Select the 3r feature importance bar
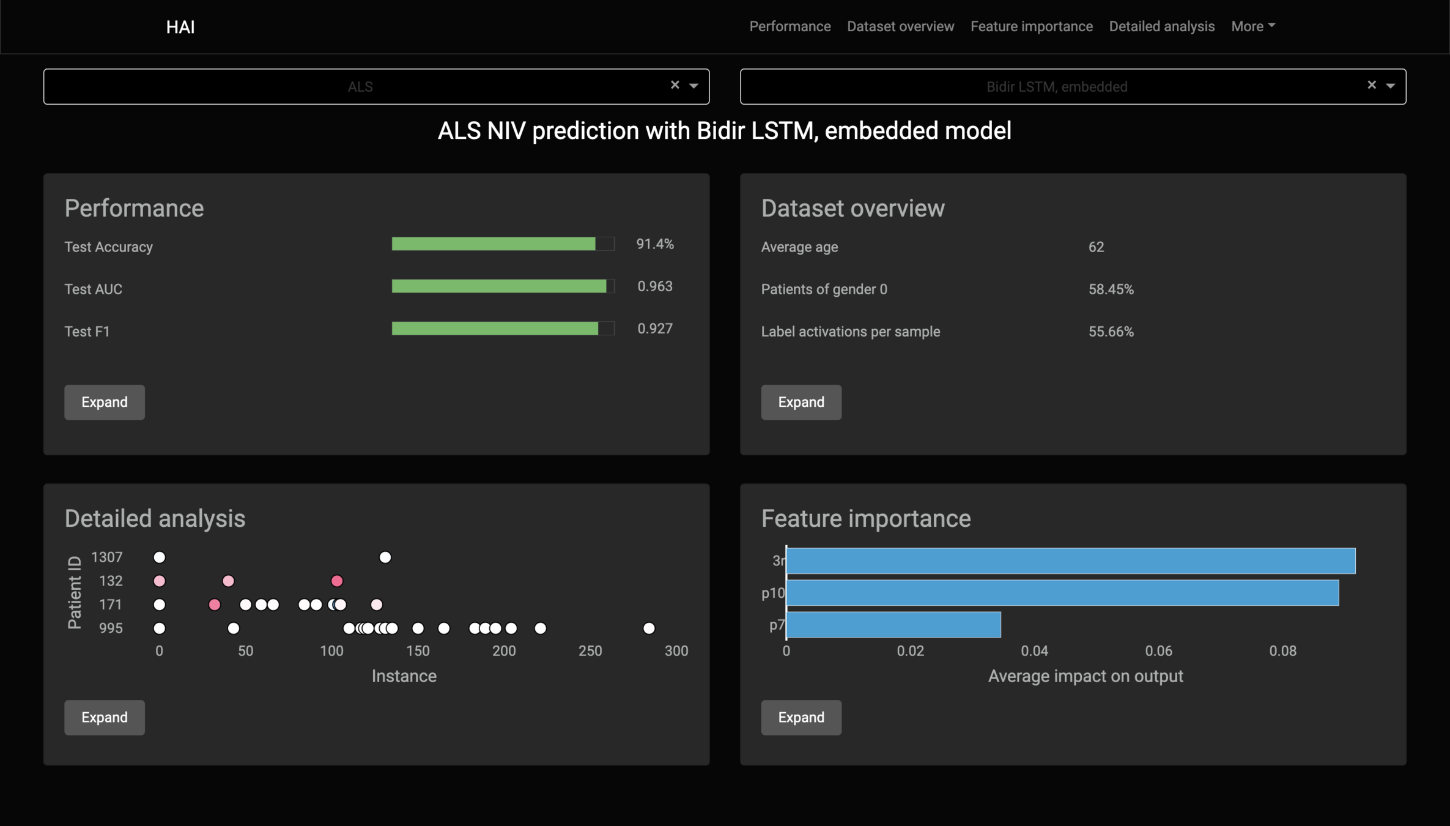The height and width of the screenshot is (826, 1450). (1070, 561)
